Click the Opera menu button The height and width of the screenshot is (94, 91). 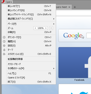(7, 2)
